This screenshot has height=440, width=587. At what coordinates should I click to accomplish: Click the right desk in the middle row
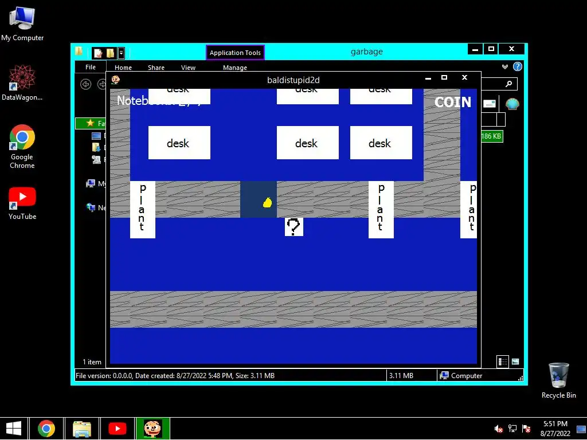pos(381,143)
